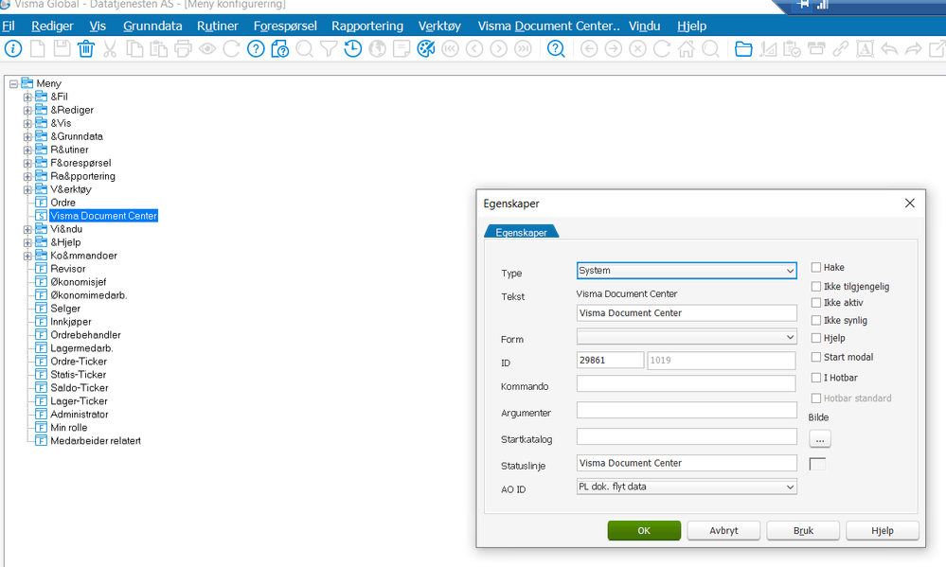Viewport: 946px width, 567px height.
Task: Click the blue question mark magnifier icon
Action: [556, 49]
